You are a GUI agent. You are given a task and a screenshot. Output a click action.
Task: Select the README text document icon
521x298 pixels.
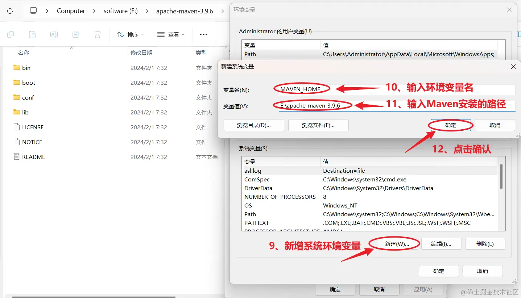pos(16,156)
